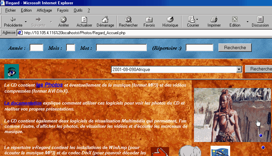The height and width of the screenshot is (156, 272).
Task: Select the 2001-08-090Afrique combo box
Action: (x=176, y=69)
